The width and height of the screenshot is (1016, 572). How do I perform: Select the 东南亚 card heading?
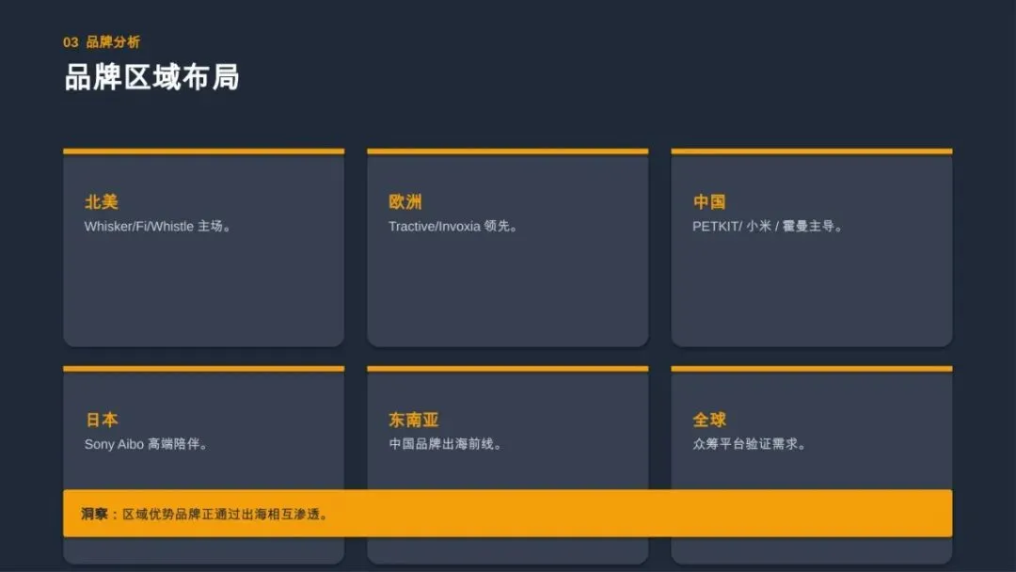(414, 420)
